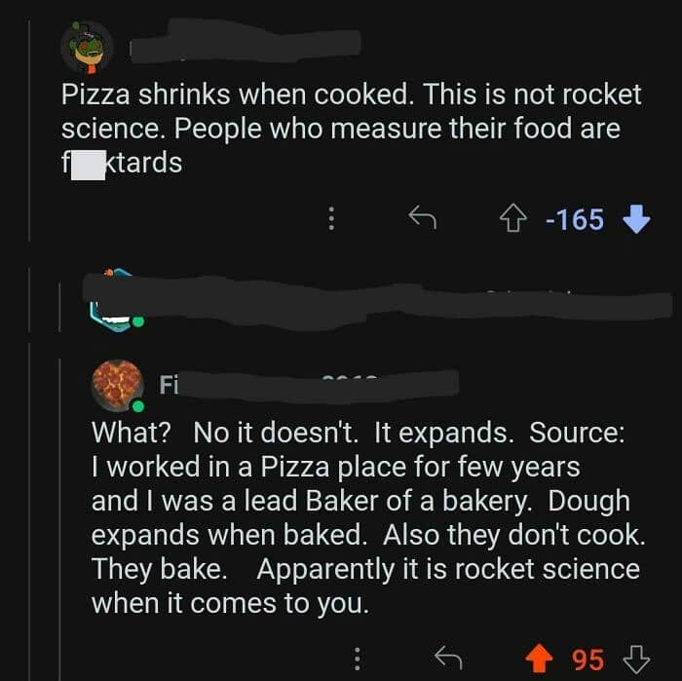Toggle the blue downvote arrow next to -165
Viewport: 682px width, 681px height.
pos(634,220)
